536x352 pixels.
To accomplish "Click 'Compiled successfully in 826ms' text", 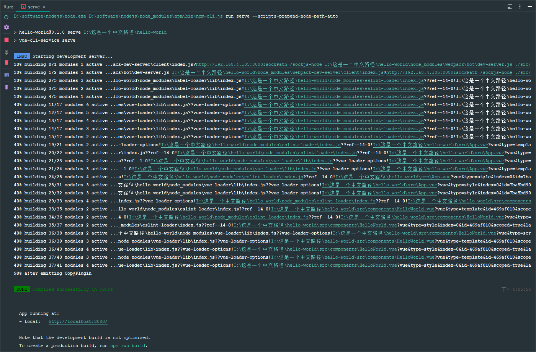I will (x=73, y=290).
